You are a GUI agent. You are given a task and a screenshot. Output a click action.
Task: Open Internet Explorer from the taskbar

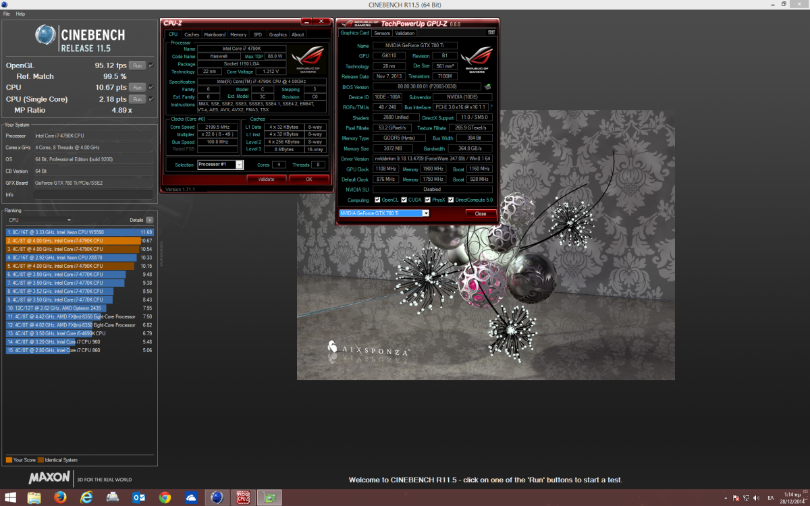pyautogui.click(x=86, y=497)
